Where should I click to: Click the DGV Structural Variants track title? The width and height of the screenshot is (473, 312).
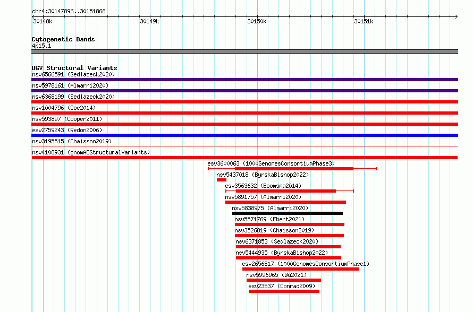tap(74, 68)
